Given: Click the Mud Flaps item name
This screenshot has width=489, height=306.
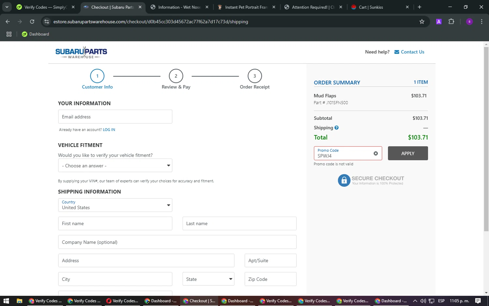Looking at the screenshot, I should point(325,96).
